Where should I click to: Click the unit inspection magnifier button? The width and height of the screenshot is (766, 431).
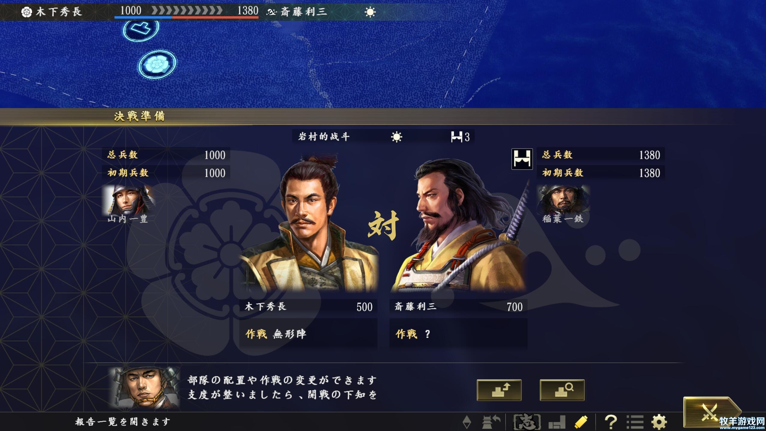pyautogui.click(x=562, y=390)
